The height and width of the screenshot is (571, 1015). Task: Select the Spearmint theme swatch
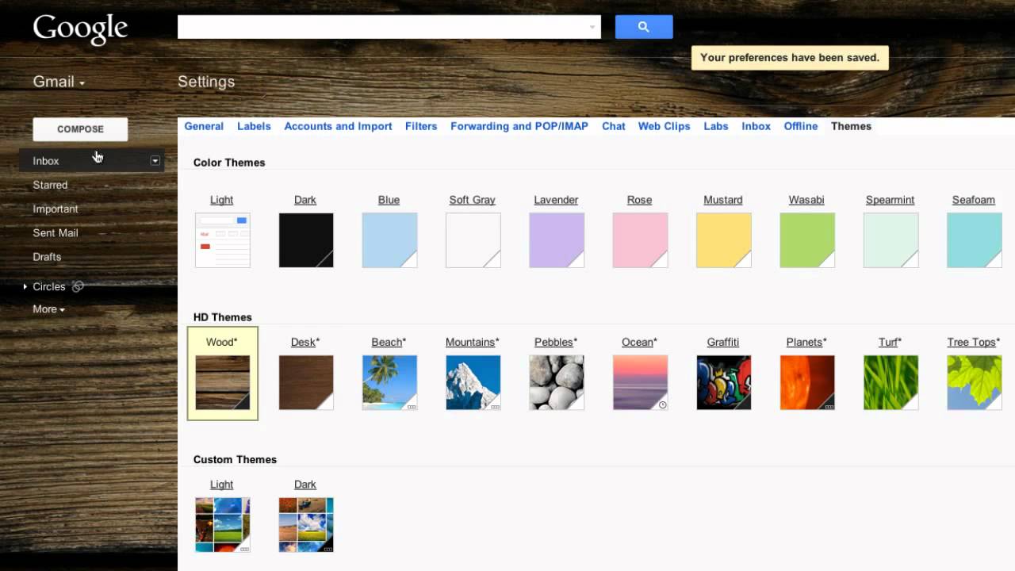891,240
